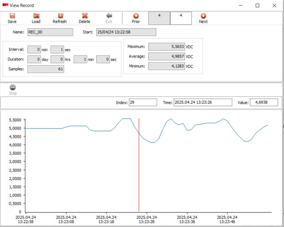Viewport: 284px width, 227px height.
Task: Click the Duration minutes field
Action: (x=80, y=59)
